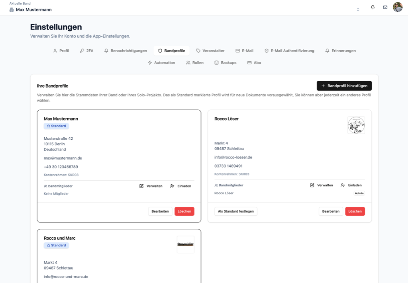Click Bearbeiten on Max Mustermann card
The width and height of the screenshot is (408, 283).
[x=160, y=211]
